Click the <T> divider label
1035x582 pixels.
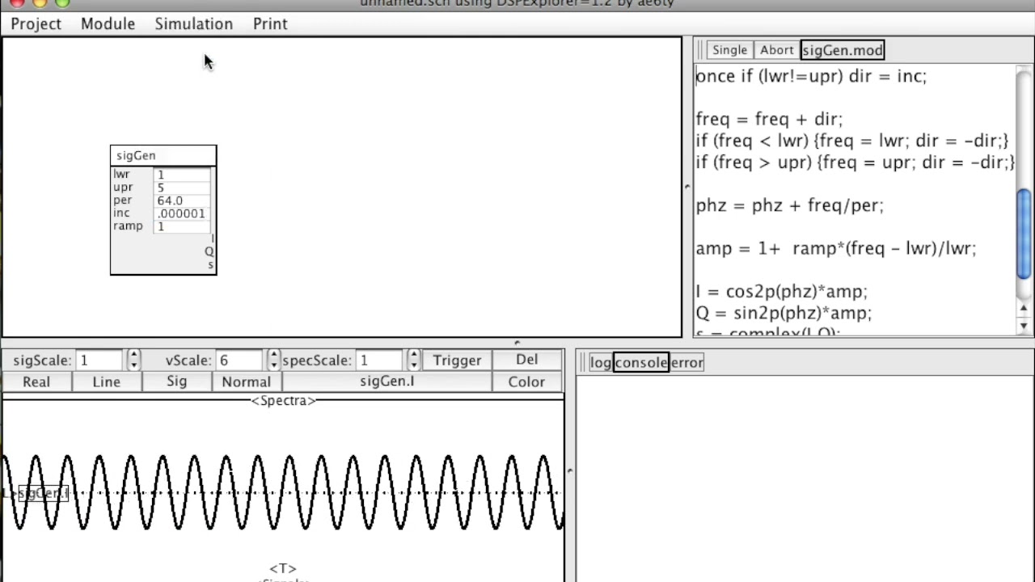283,569
